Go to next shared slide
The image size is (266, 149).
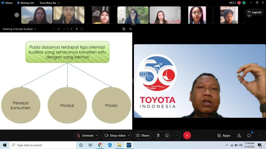click(x=64, y=29)
